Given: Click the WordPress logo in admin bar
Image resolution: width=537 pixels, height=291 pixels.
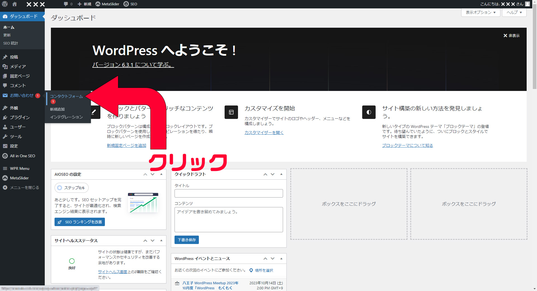Looking at the screenshot, I should (x=5, y=4).
